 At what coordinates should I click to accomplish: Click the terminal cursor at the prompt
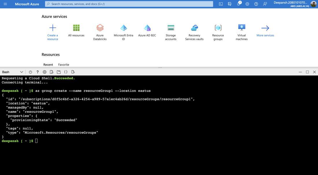36,141
